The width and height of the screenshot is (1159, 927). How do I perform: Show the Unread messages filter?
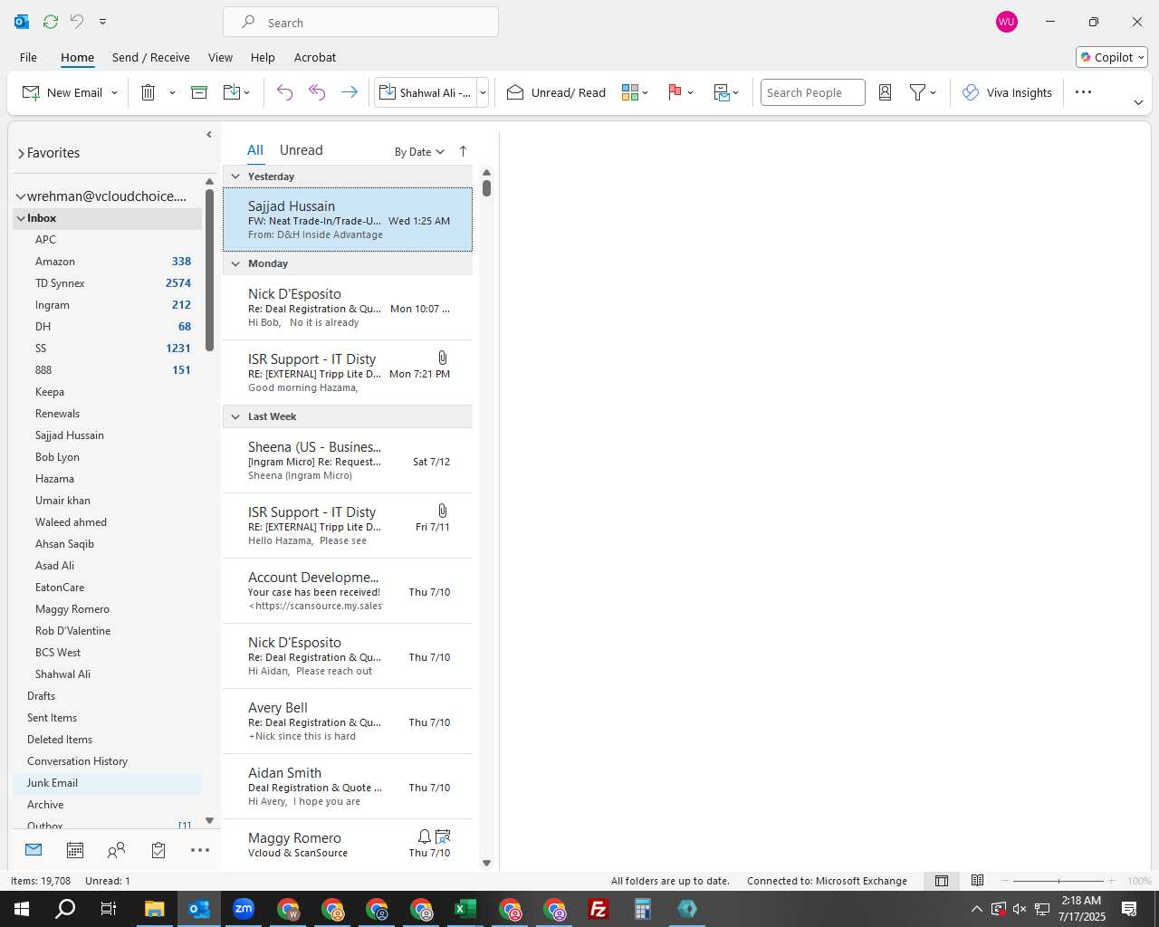click(301, 150)
